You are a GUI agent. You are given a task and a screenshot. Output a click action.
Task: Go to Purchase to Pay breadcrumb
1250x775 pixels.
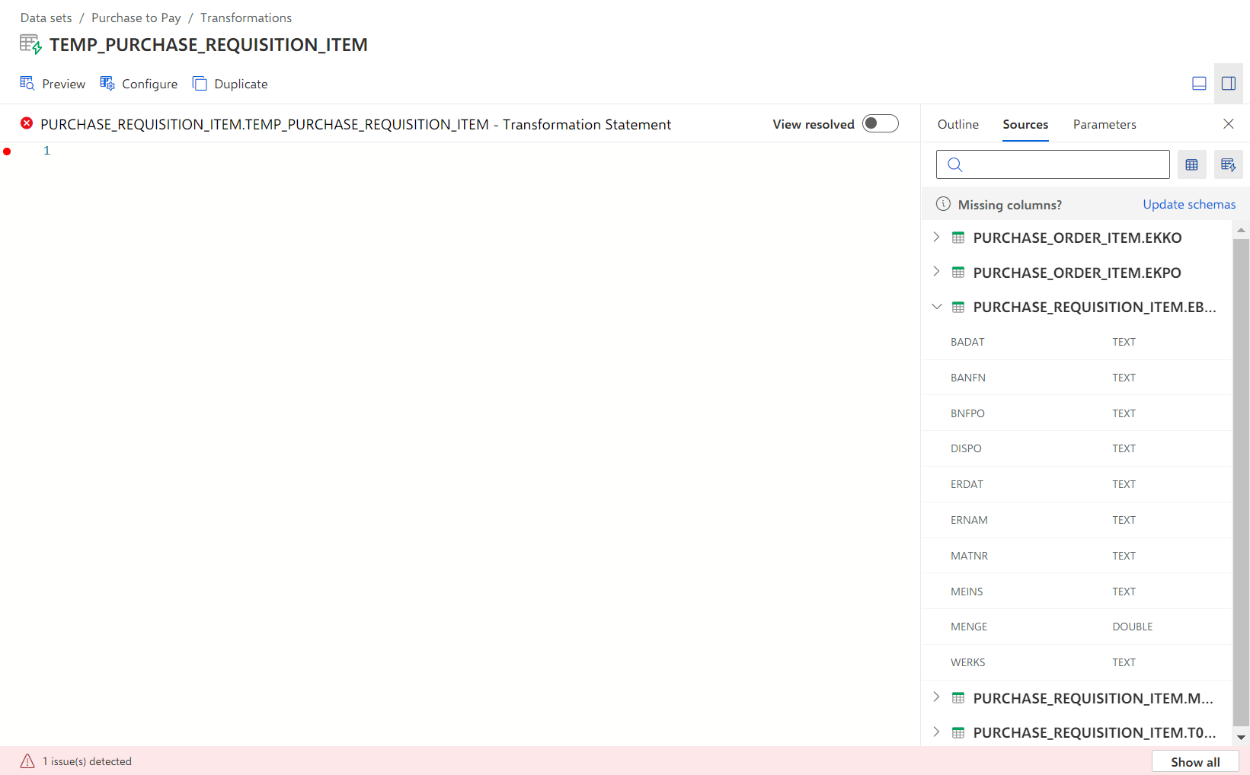point(136,18)
